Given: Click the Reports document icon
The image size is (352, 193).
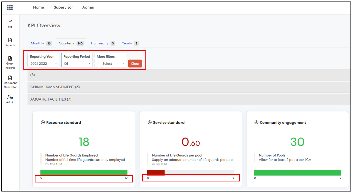Looking at the screenshot, I should pyautogui.click(x=10, y=40).
